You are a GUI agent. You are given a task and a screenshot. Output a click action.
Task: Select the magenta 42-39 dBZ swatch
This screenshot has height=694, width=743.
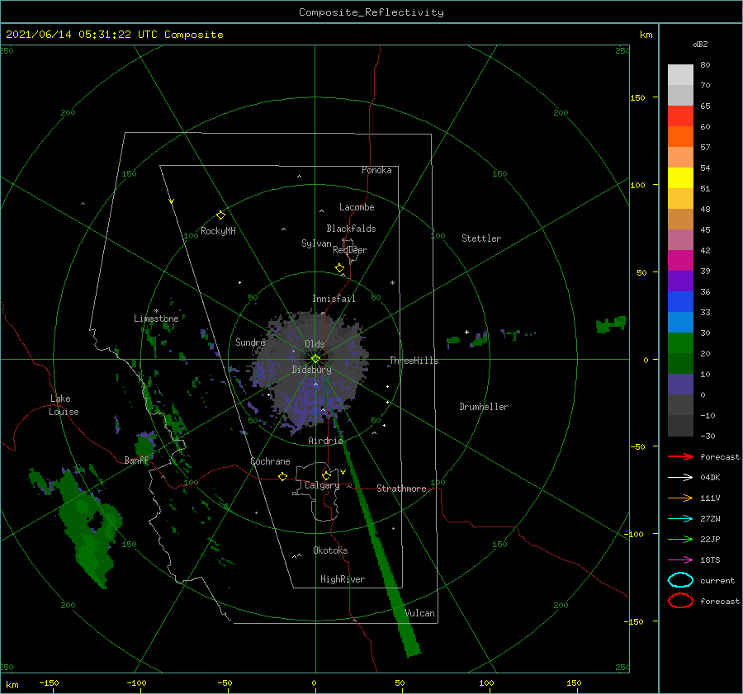click(680, 260)
